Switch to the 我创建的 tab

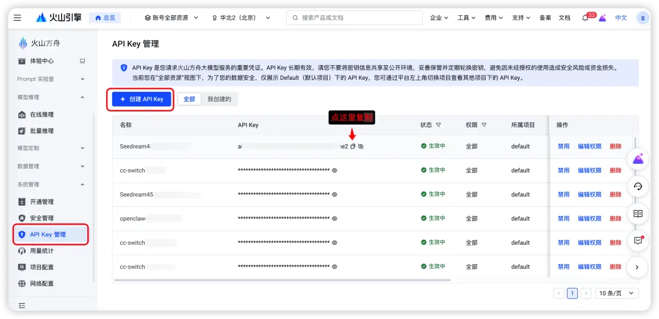pos(219,99)
